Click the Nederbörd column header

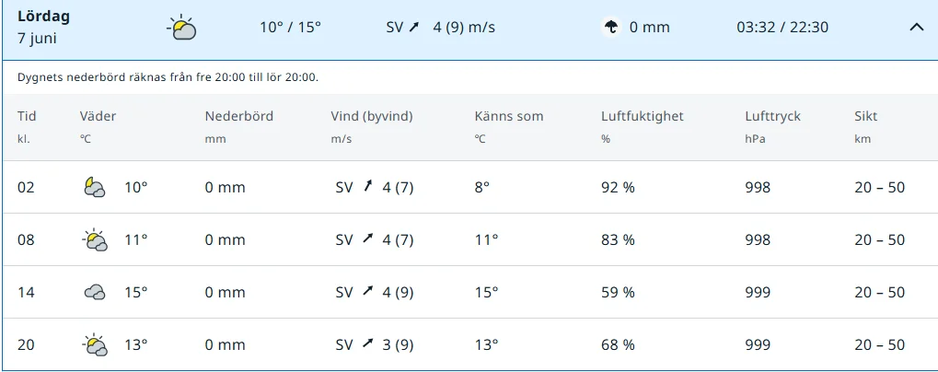[239, 117]
